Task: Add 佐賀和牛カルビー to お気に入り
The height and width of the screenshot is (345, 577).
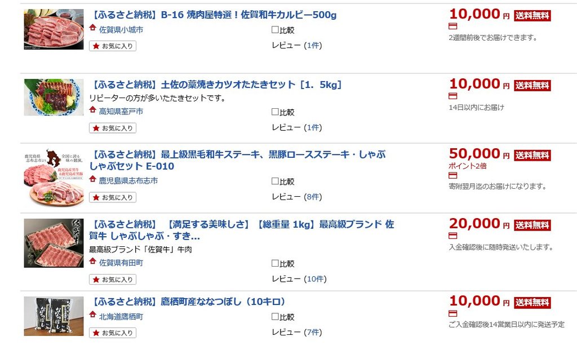Action: pyautogui.click(x=113, y=46)
